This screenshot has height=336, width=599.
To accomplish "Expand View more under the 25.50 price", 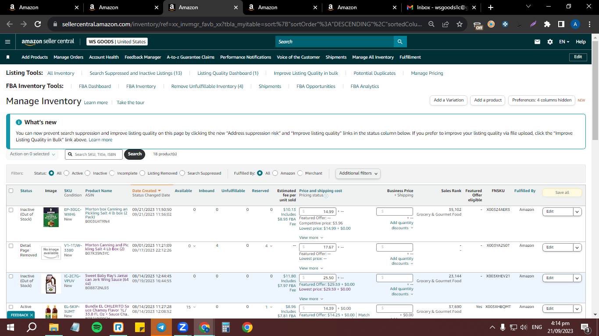I will pyautogui.click(x=311, y=299).
